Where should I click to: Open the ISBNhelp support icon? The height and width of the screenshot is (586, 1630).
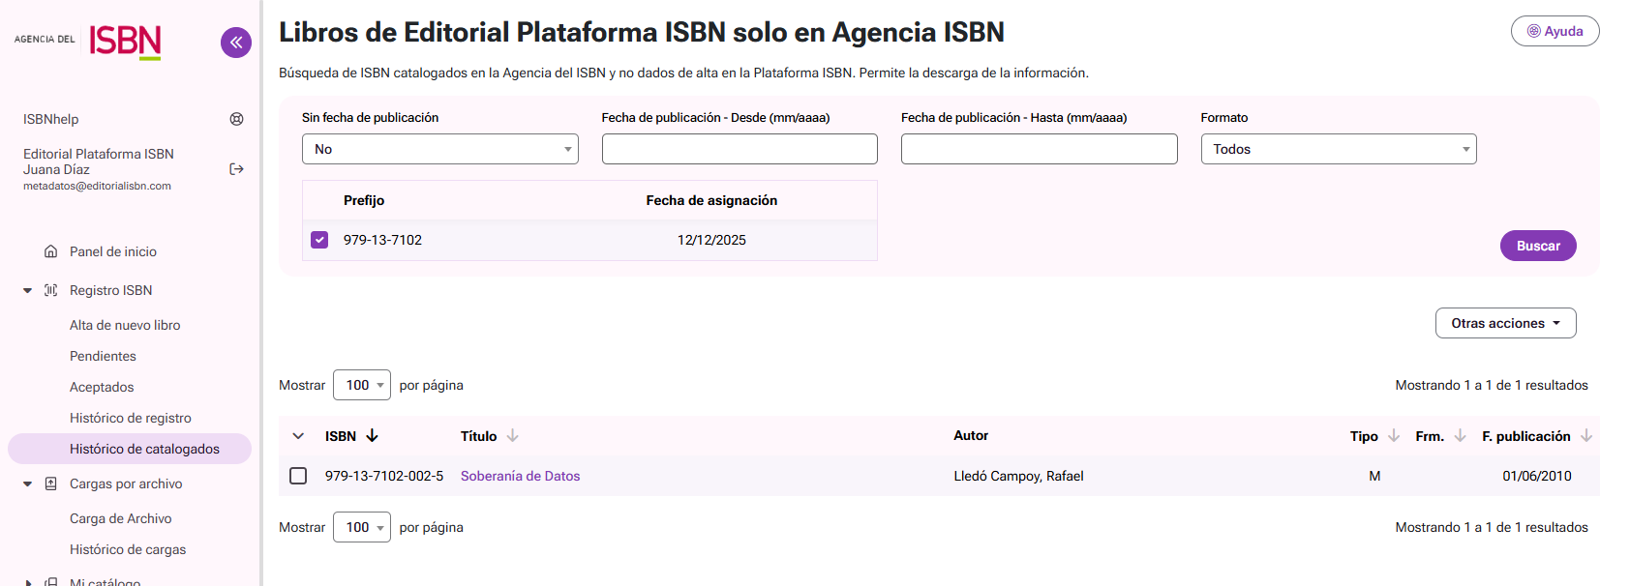click(x=236, y=119)
